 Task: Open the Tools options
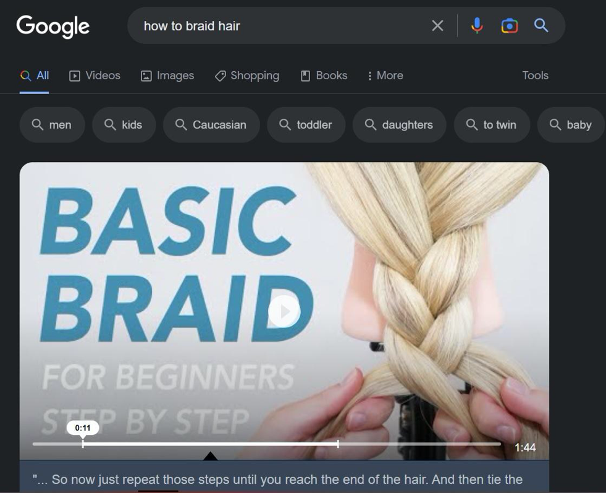click(536, 75)
